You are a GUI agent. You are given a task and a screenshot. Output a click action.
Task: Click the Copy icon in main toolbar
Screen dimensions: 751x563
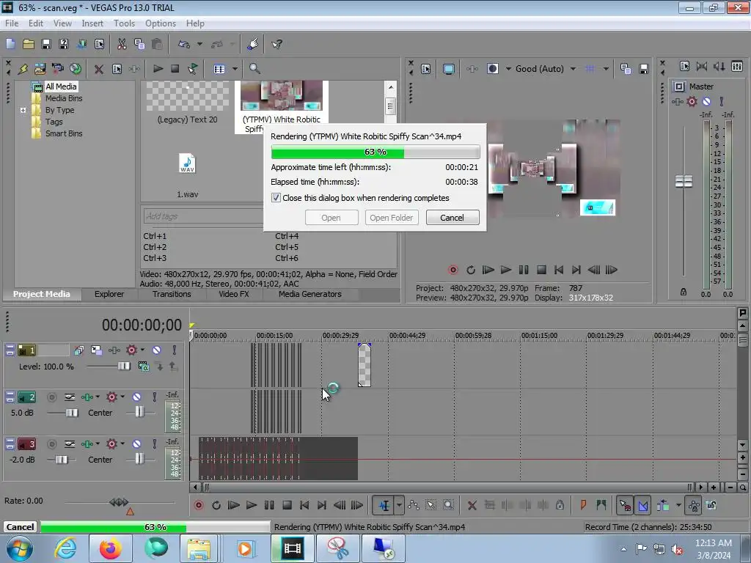click(139, 44)
